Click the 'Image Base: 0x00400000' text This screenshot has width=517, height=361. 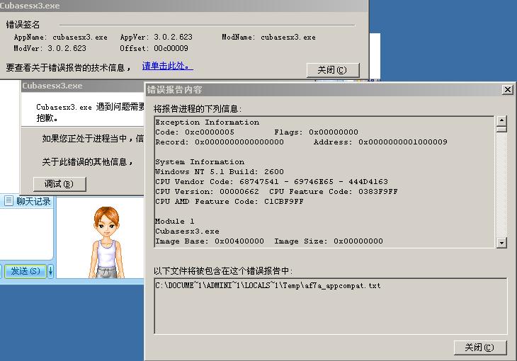[x=210, y=241]
